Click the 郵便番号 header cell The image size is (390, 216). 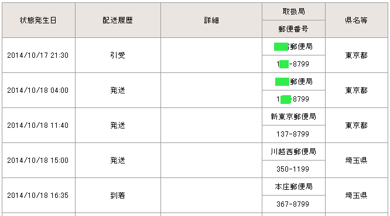pyautogui.click(x=293, y=29)
